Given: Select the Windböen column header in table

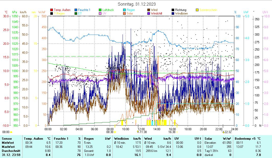Looking at the screenshot, I should pyautogui.click(x=123, y=138).
